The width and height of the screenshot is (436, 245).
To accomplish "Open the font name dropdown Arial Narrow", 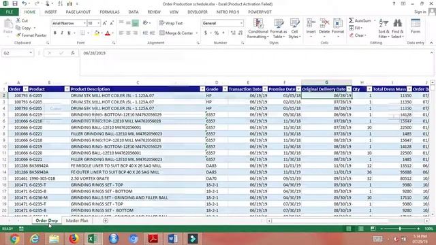I will click(x=84, y=23).
